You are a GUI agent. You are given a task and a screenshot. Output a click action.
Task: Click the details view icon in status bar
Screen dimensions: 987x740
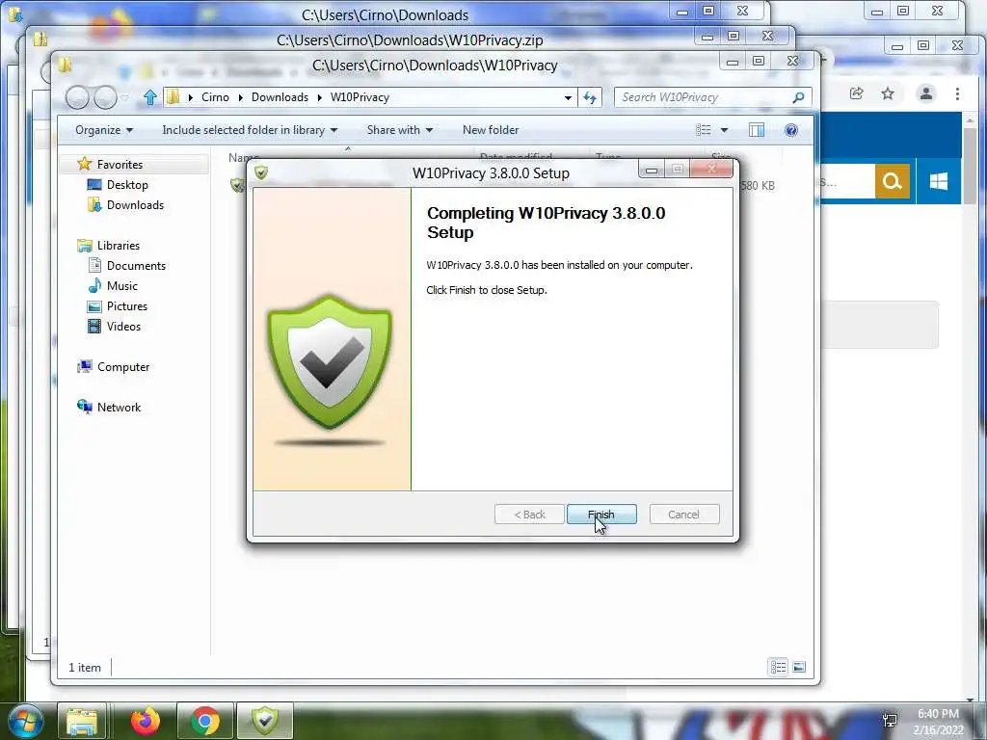coord(779,667)
